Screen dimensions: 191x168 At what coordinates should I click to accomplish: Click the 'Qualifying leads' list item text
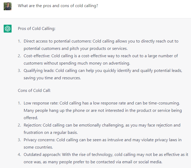click(x=103, y=74)
